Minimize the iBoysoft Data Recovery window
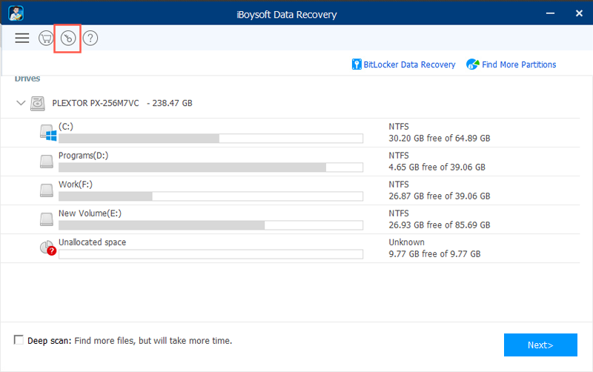Viewport: 593px width, 372px height. 550,12
